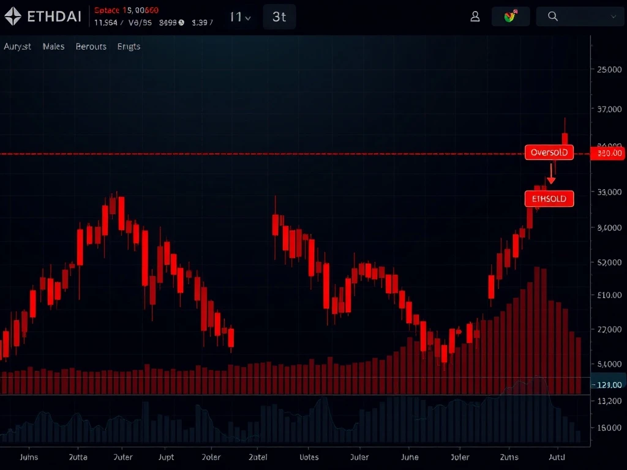The image size is (627, 470).
Task: Click the June date label
Action: [x=410, y=457]
